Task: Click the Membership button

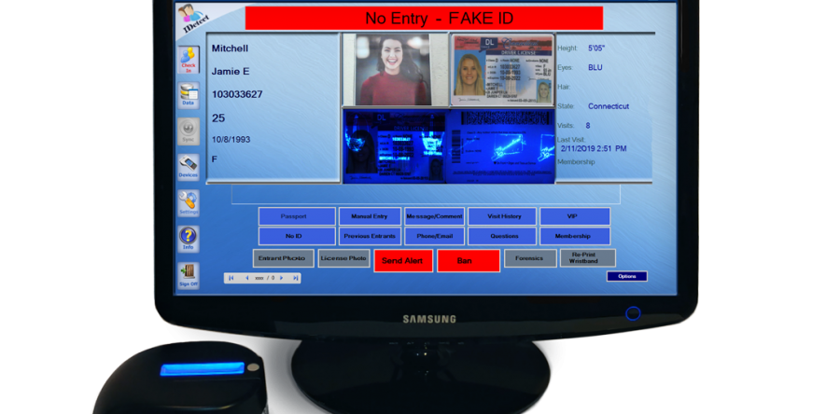Action: click(574, 236)
